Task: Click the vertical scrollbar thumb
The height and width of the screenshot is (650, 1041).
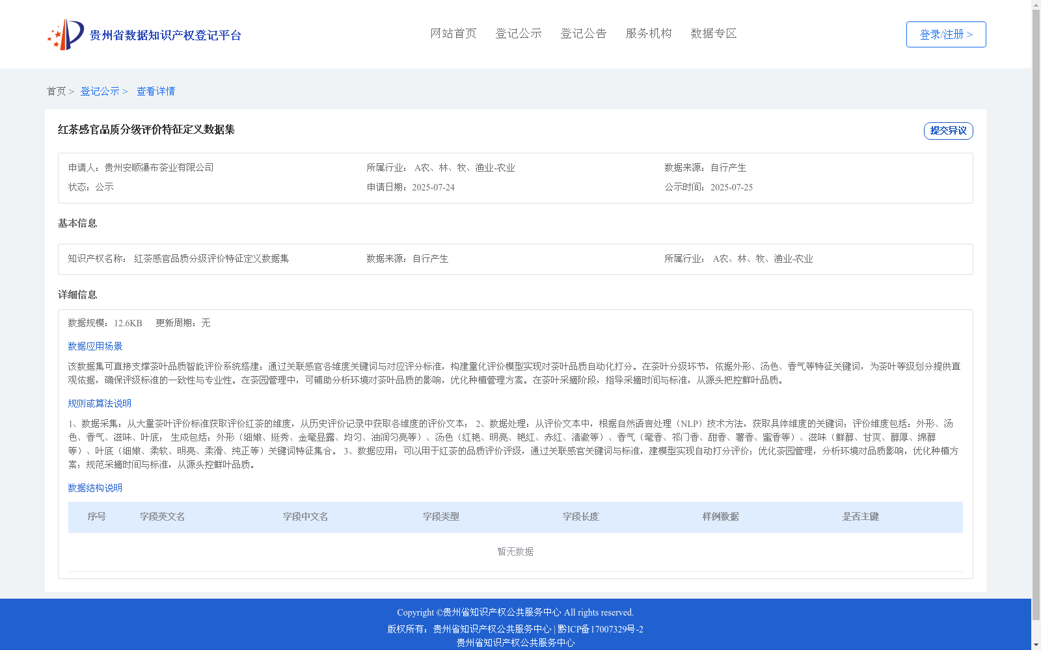Action: 1036,315
